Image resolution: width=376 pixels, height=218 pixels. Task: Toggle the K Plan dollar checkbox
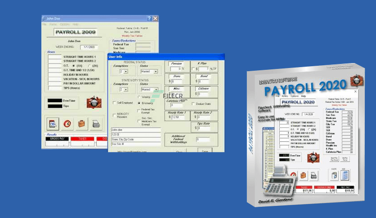click(193, 69)
